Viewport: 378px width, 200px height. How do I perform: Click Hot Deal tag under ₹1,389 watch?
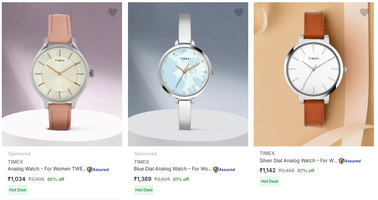point(144,190)
